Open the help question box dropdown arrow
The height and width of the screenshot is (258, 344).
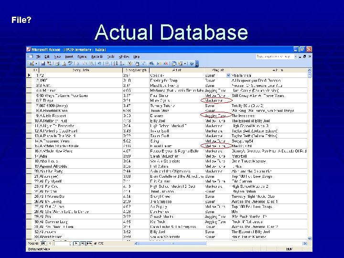[x=296, y=56]
